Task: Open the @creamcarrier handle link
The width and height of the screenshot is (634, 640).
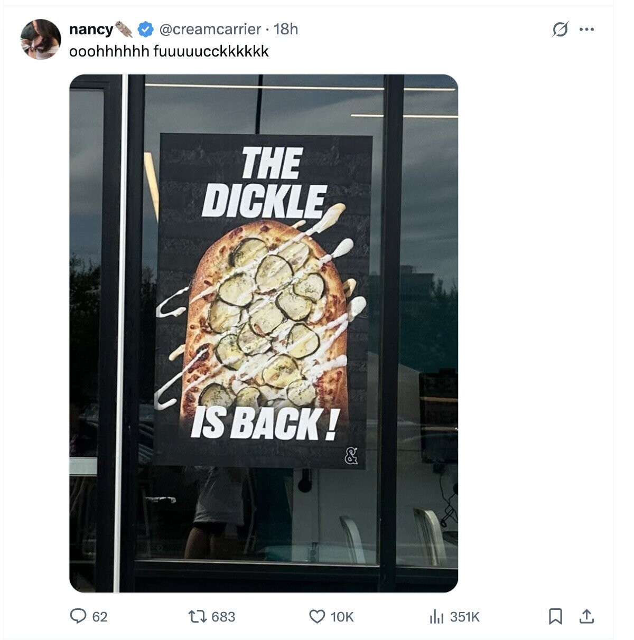Action: coord(210,30)
